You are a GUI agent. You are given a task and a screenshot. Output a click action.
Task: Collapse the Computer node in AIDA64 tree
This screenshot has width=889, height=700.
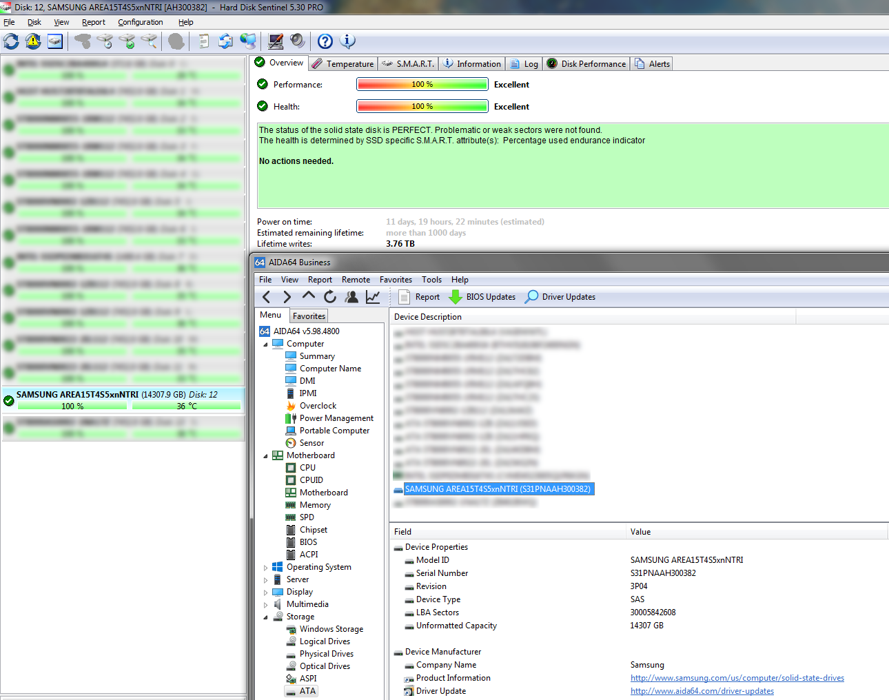click(266, 344)
